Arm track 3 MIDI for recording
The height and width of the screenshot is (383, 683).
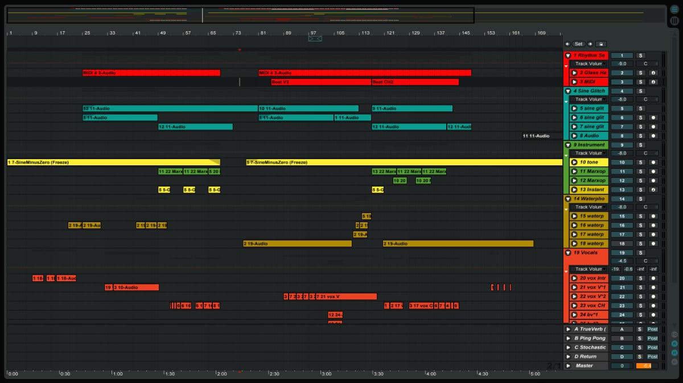tap(653, 82)
